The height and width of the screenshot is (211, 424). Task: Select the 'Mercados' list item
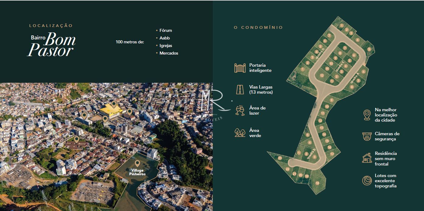(x=169, y=53)
